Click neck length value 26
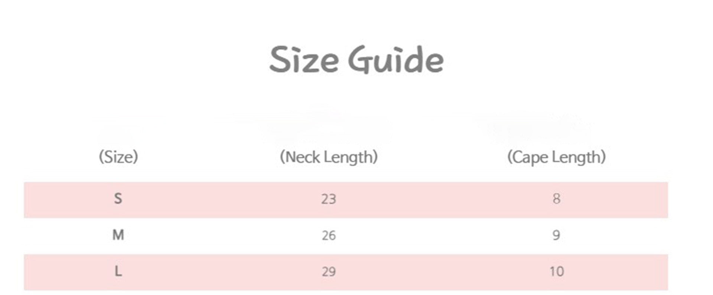Image resolution: width=713 pixels, height=295 pixels. (329, 235)
